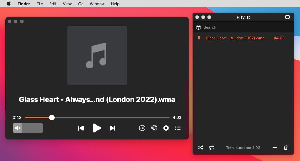300x161 pixels.
Task: Open the Help menu
Action: pos(115,4)
